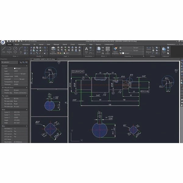The image size is (183, 183).
Task: Open the Quick Calculator in Utilities
Action: coord(153,50)
